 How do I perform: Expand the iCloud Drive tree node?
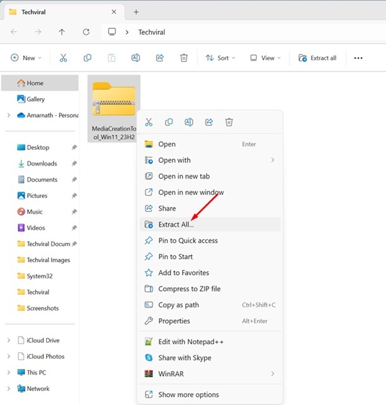click(9, 340)
